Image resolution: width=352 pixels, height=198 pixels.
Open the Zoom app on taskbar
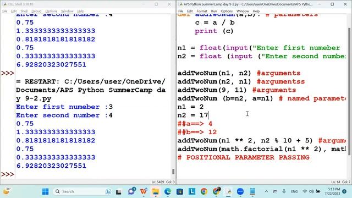(x=240, y=191)
